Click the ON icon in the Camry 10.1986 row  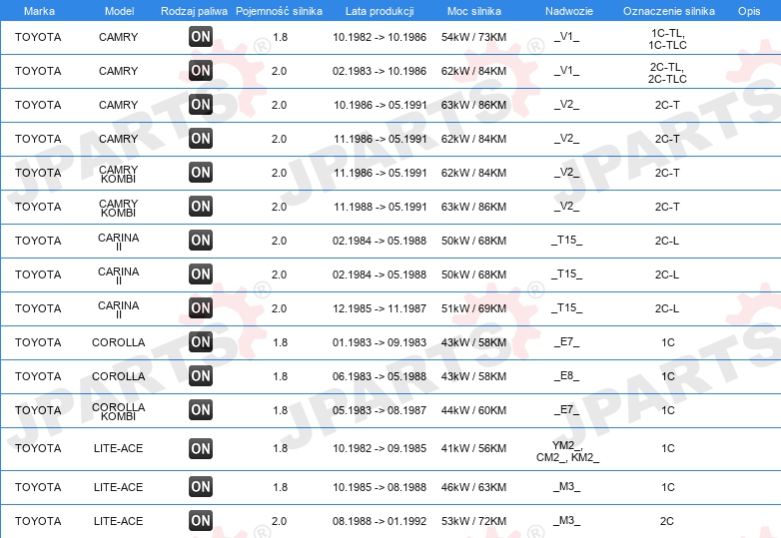point(201,105)
